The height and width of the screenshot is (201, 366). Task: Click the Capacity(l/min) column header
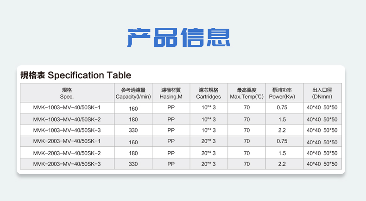[133, 93]
